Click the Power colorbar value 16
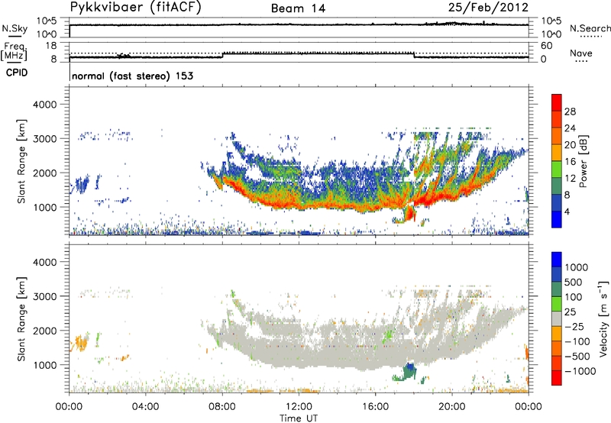Screen dimensions: 611x423 click(x=570, y=162)
